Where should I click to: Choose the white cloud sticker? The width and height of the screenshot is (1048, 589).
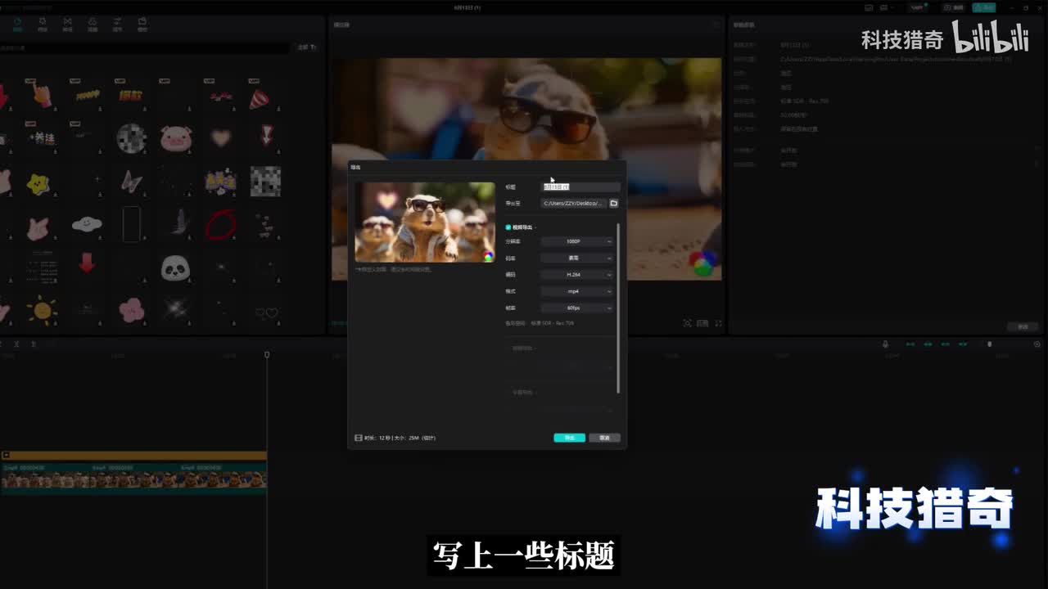87,223
